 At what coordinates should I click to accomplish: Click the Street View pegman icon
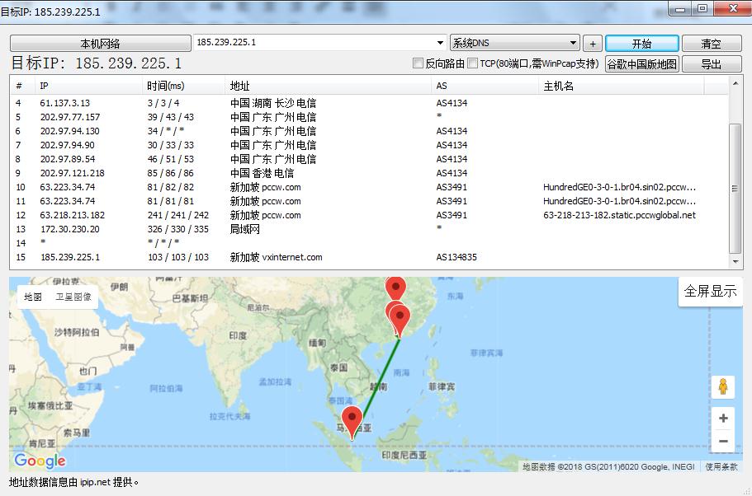tap(722, 386)
